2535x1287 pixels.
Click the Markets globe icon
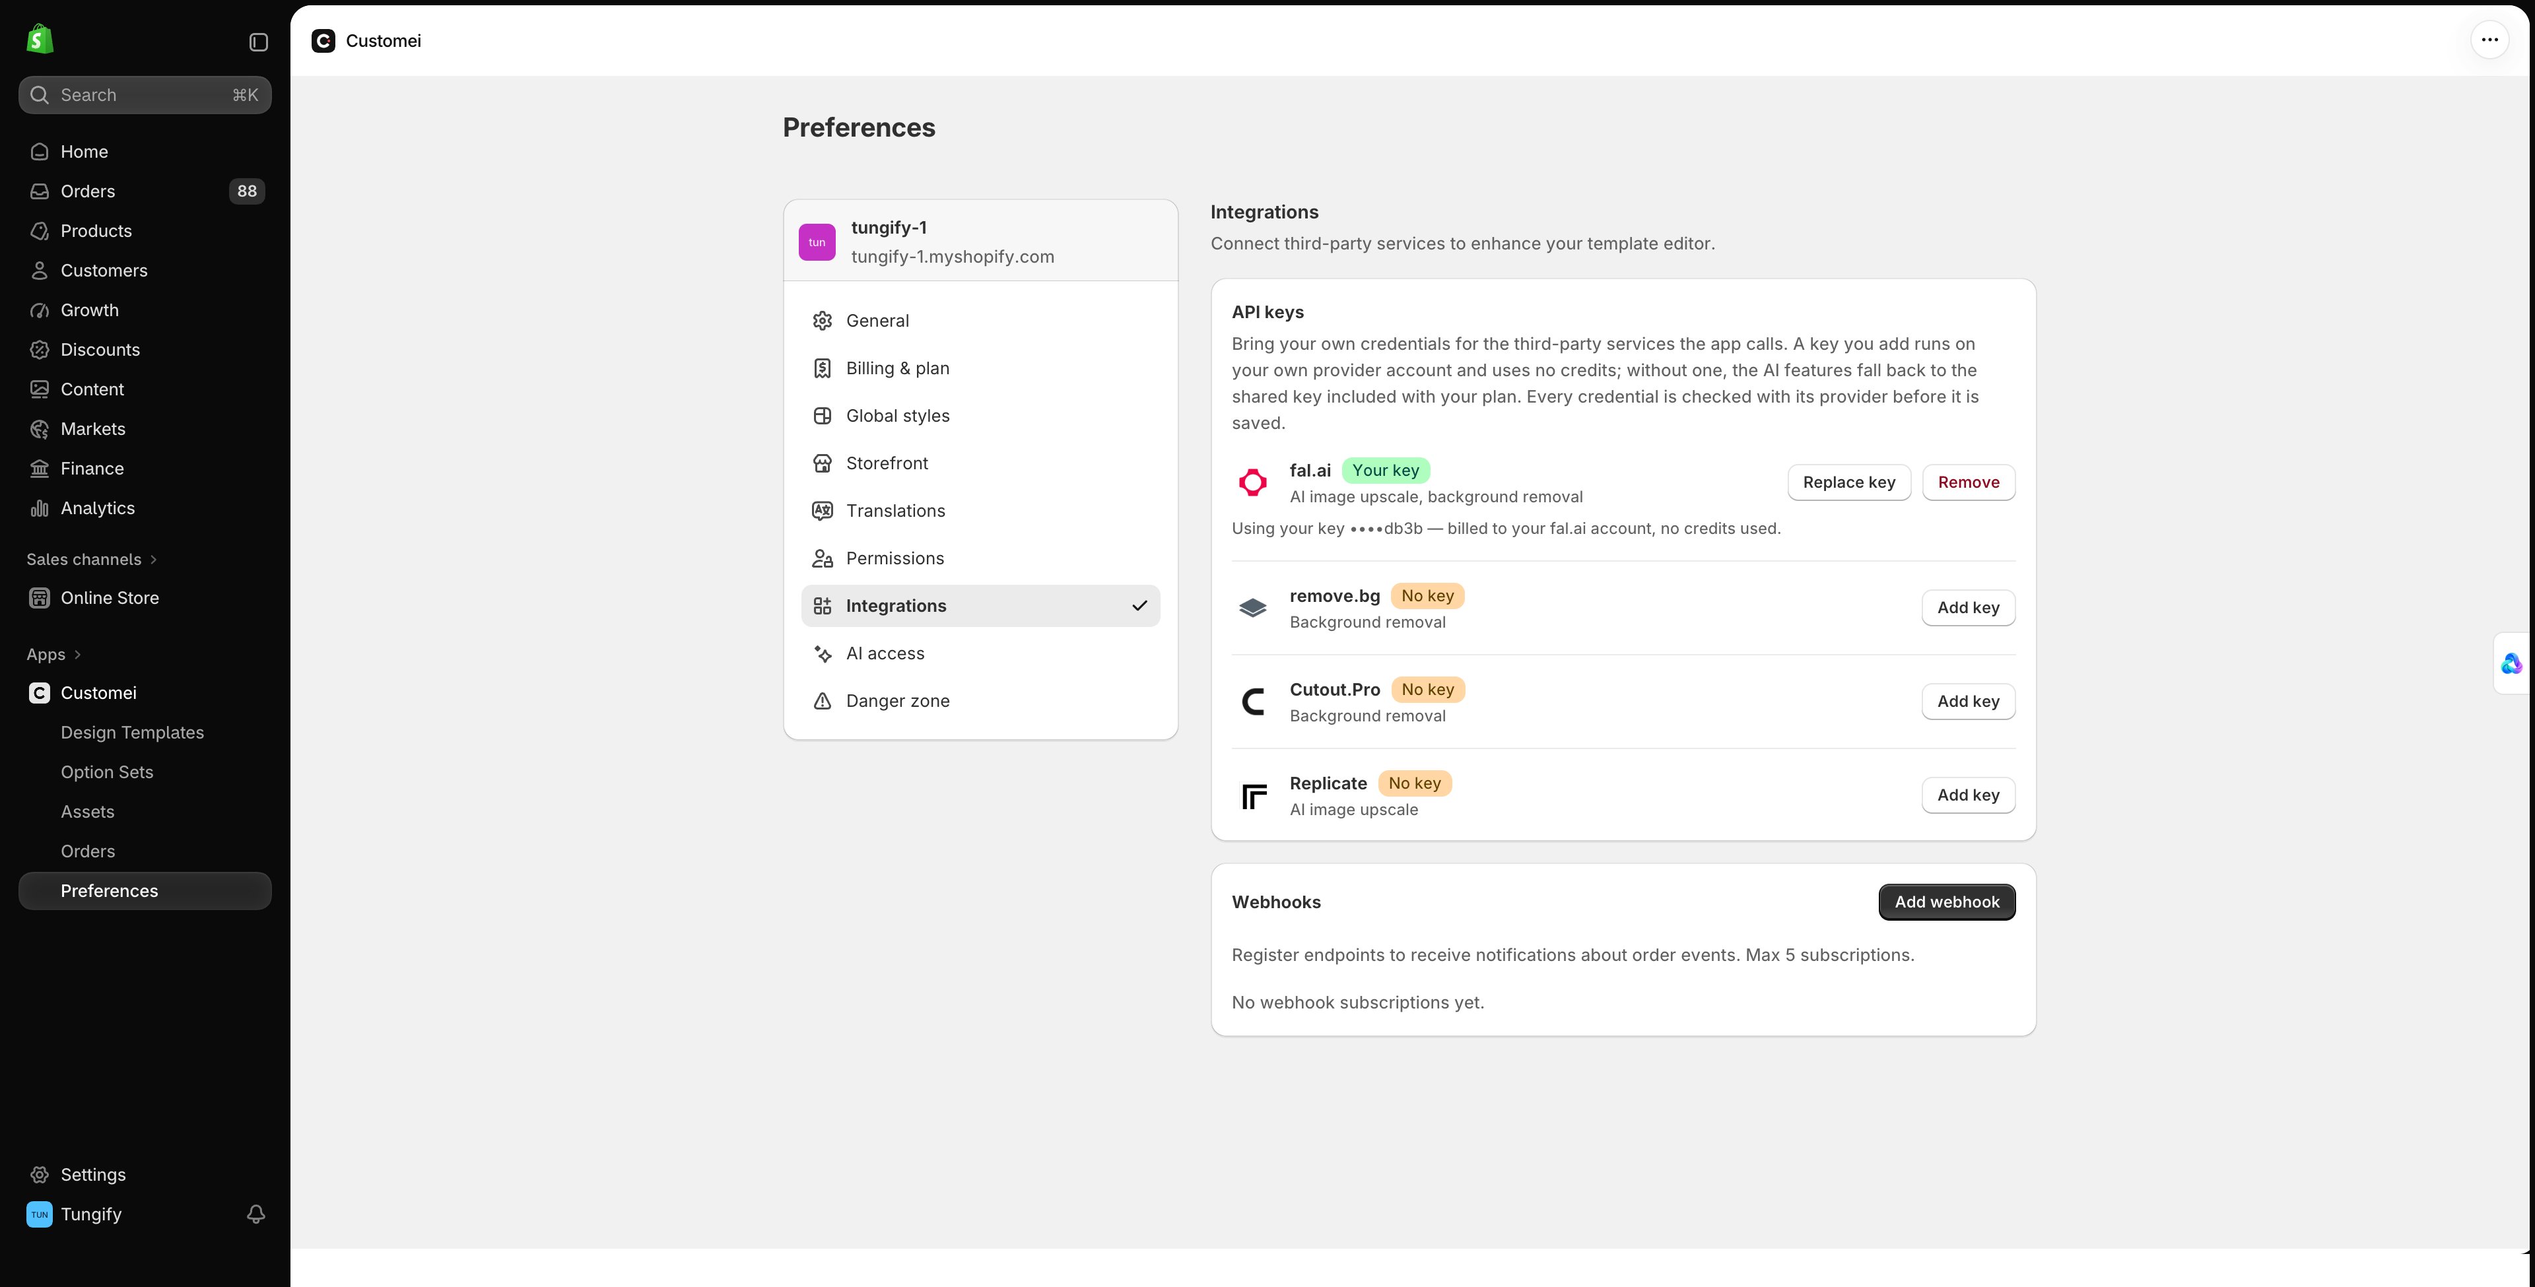coord(40,429)
